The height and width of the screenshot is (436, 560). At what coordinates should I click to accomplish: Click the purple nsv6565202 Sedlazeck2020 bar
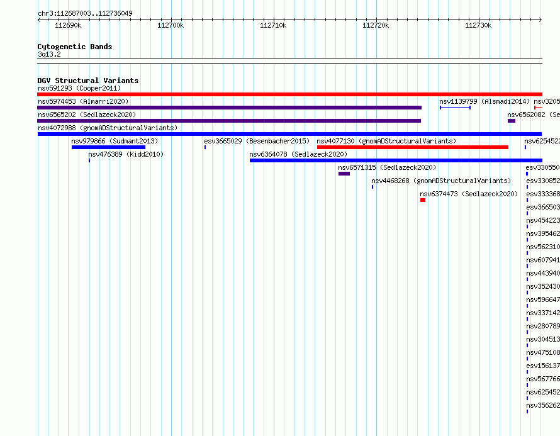(x=229, y=121)
